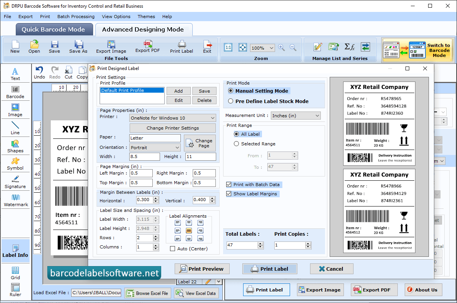The image size is (457, 303).
Task: Open the Batch Processing menu
Action: coord(76,17)
